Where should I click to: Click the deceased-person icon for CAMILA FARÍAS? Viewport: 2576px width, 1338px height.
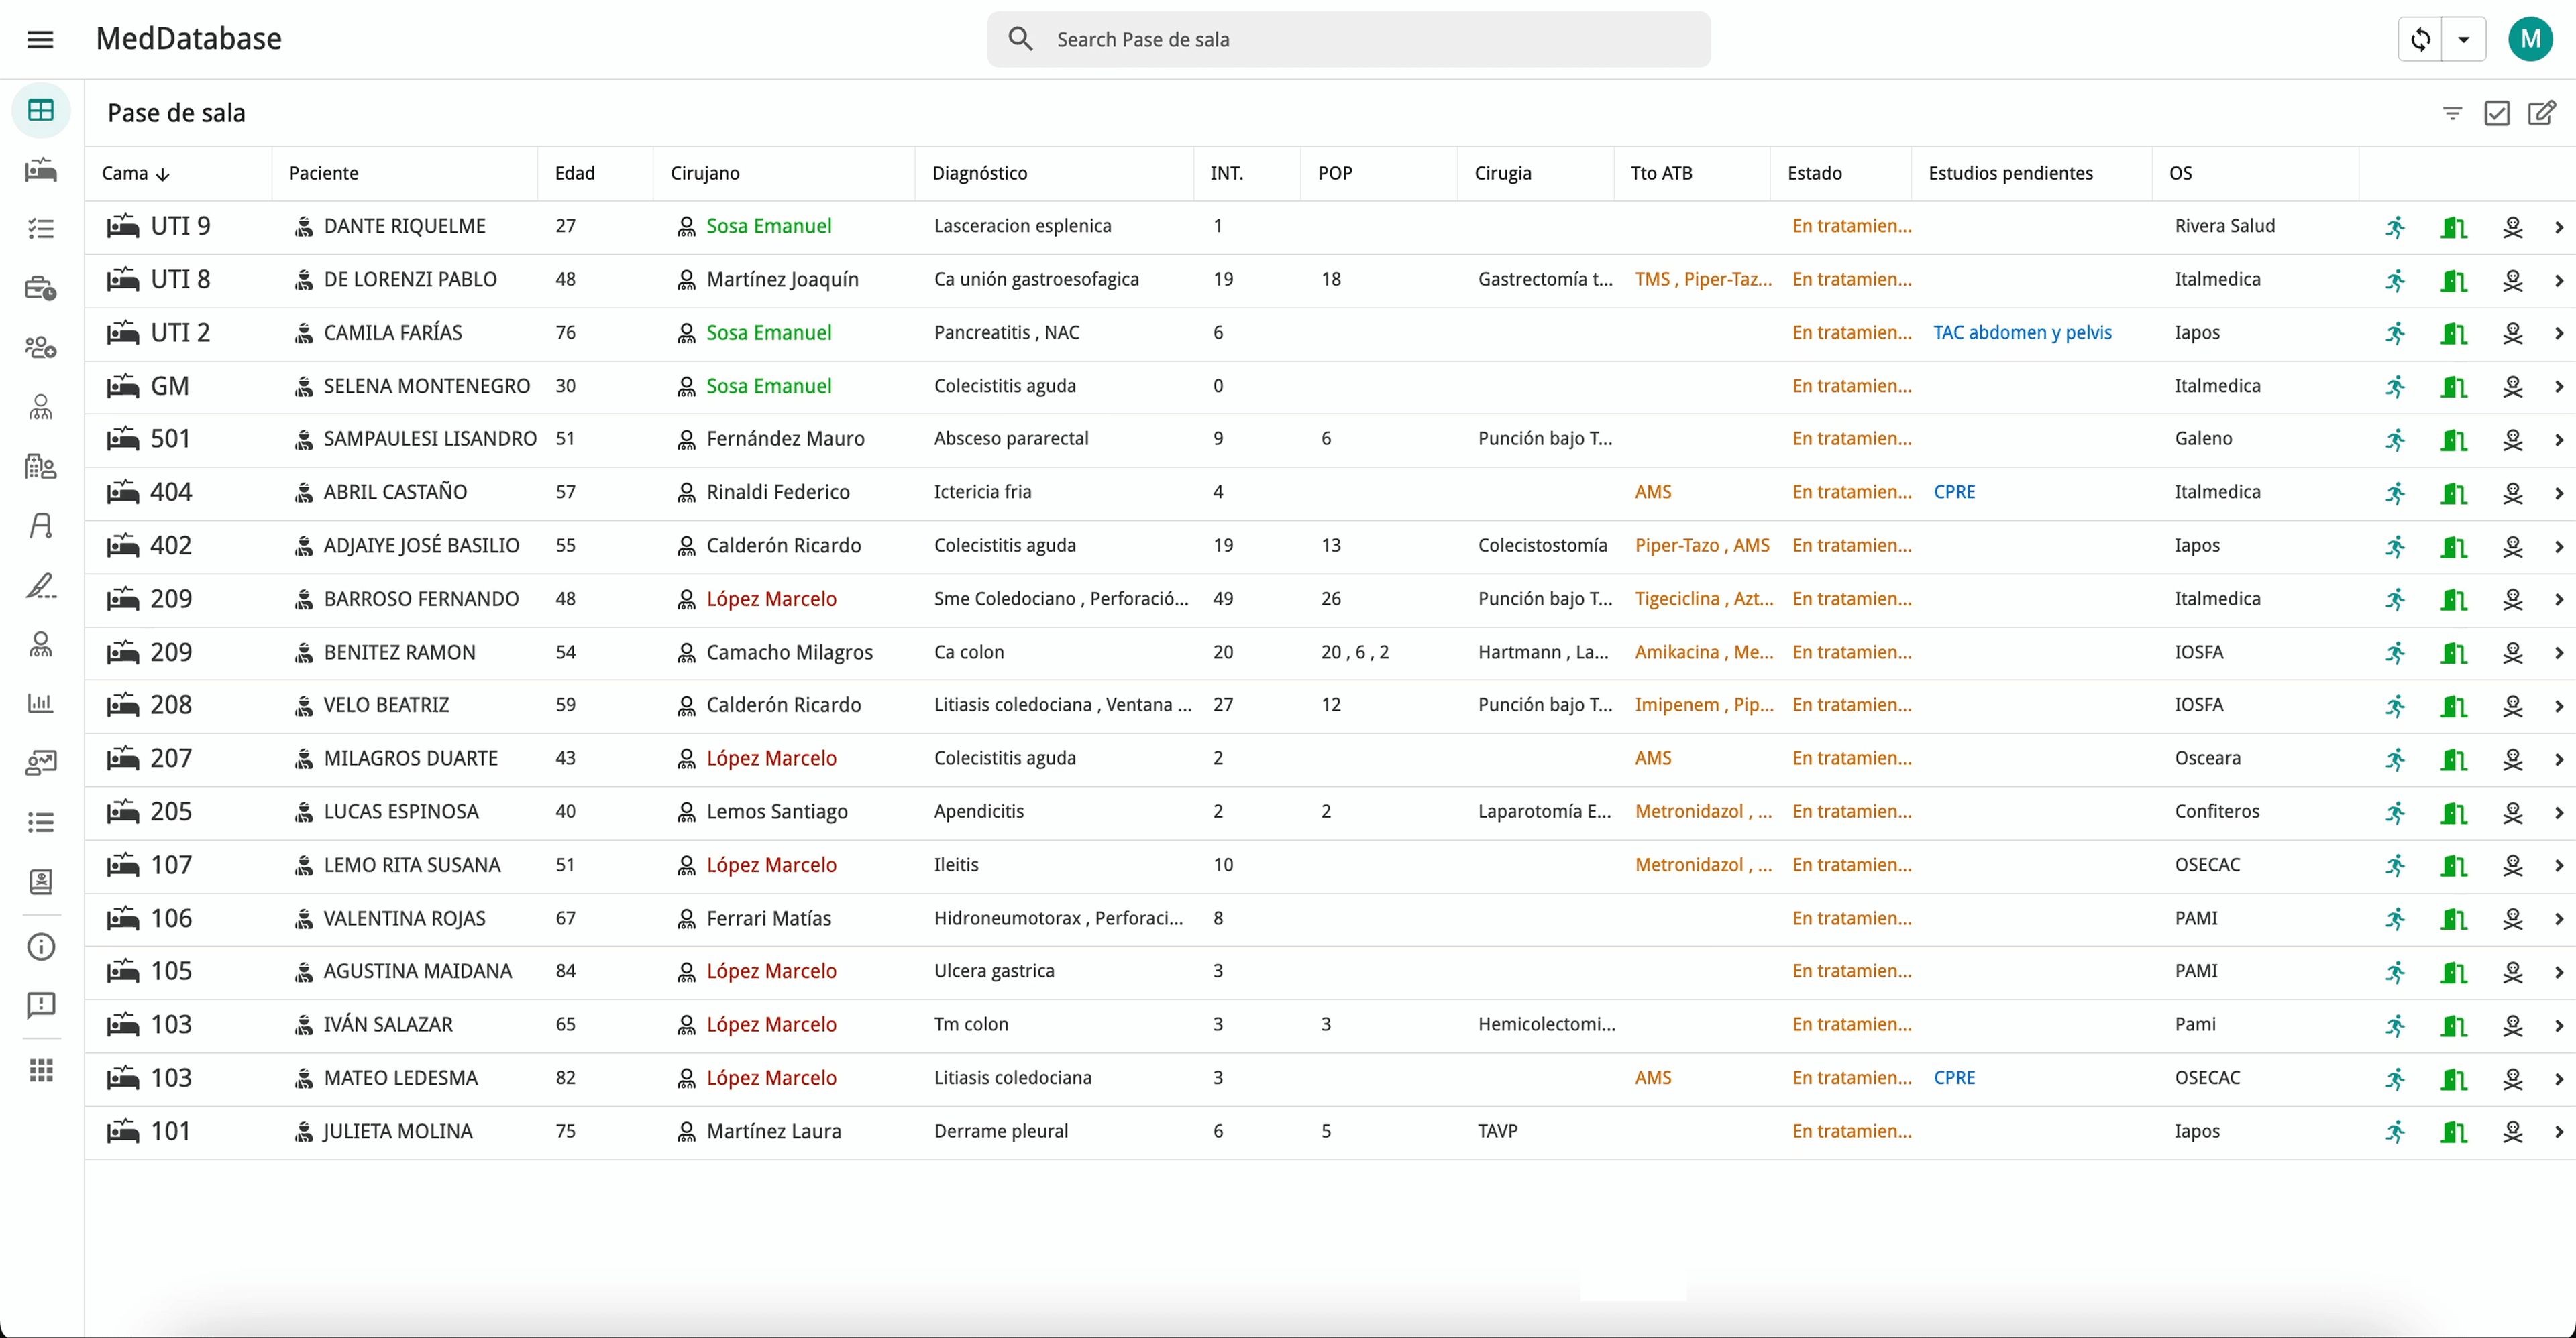(x=2512, y=332)
